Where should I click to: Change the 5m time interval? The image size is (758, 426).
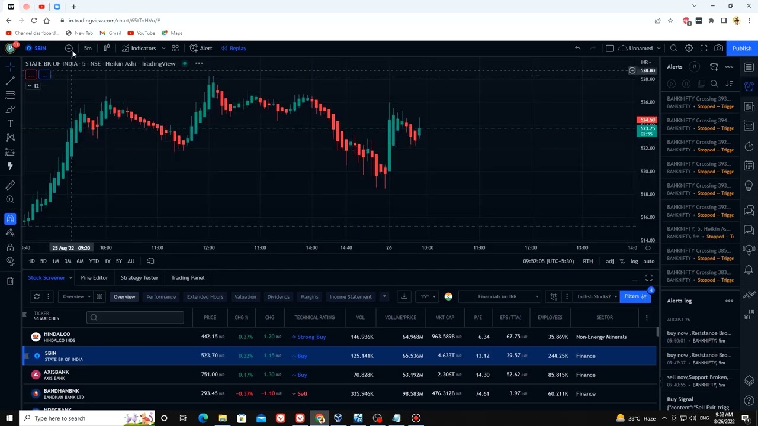pyautogui.click(x=88, y=48)
